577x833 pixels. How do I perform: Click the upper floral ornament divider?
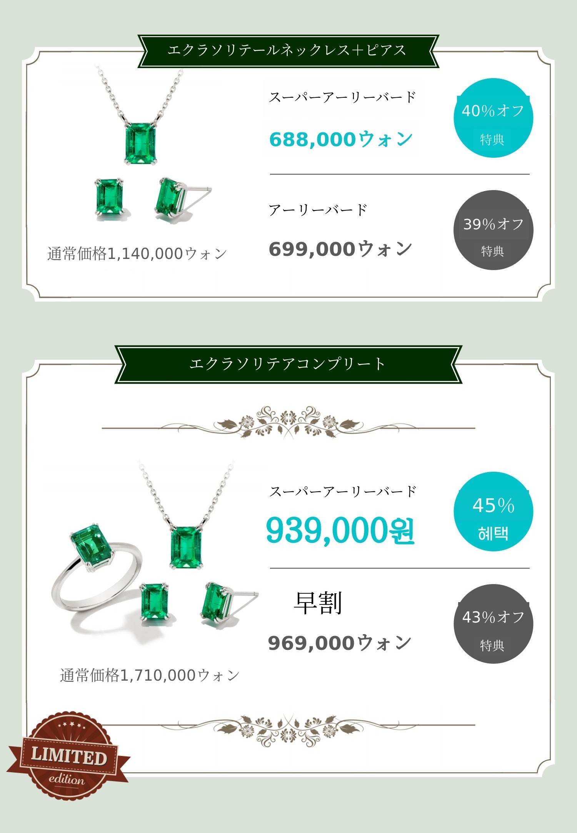[x=288, y=422]
